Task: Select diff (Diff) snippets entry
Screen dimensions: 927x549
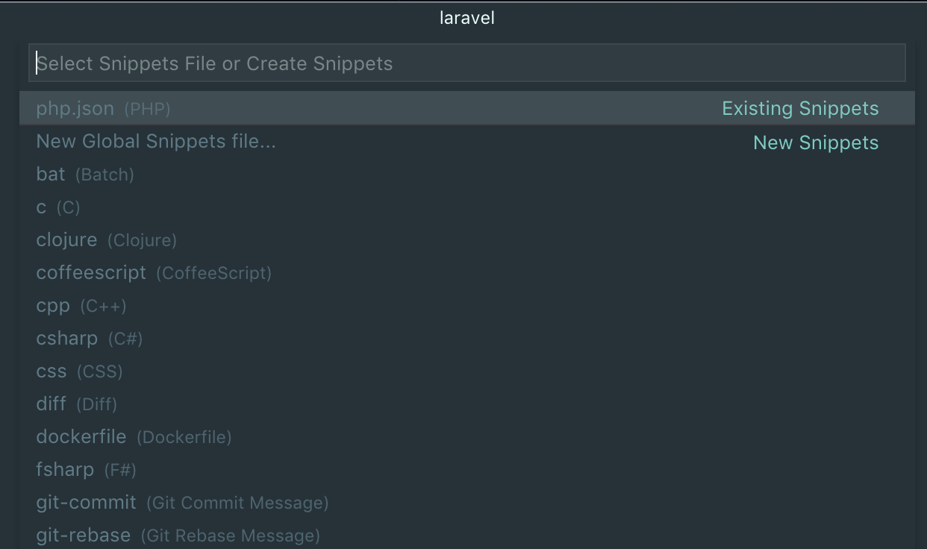Action: click(x=77, y=404)
